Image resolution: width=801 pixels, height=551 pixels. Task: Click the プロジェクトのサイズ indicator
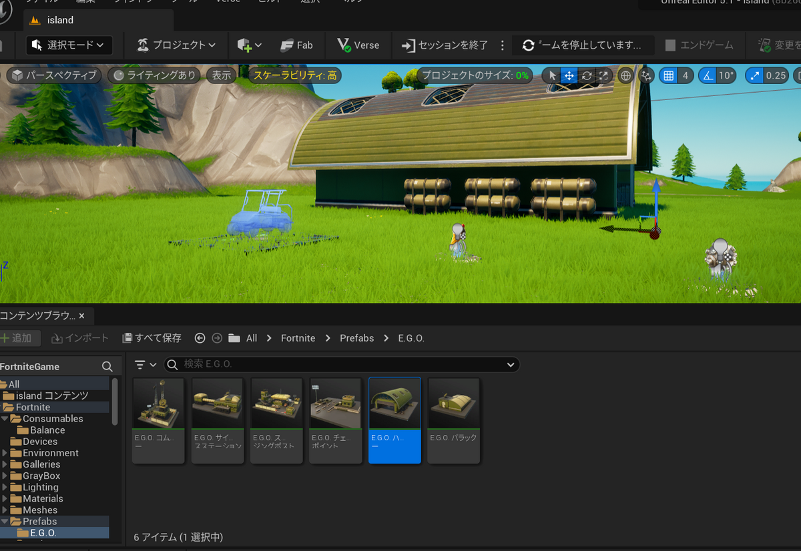475,75
